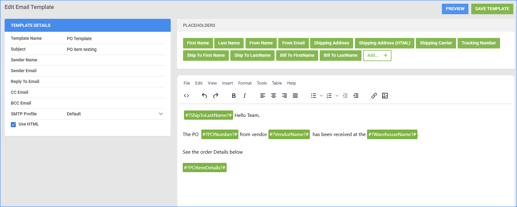Insert the First Name placeholder
This screenshot has width=517, height=207.
coord(198,43)
